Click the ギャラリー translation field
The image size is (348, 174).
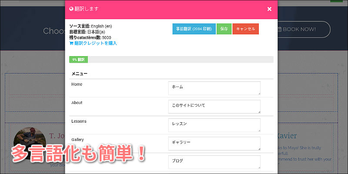[214, 144]
